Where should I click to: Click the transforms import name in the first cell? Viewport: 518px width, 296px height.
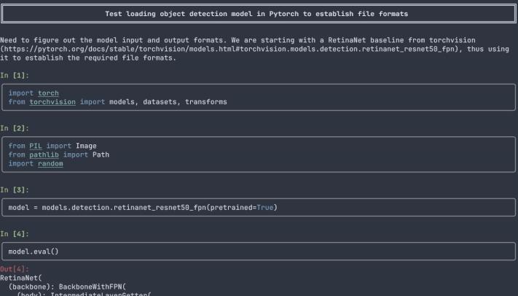tap(205, 102)
